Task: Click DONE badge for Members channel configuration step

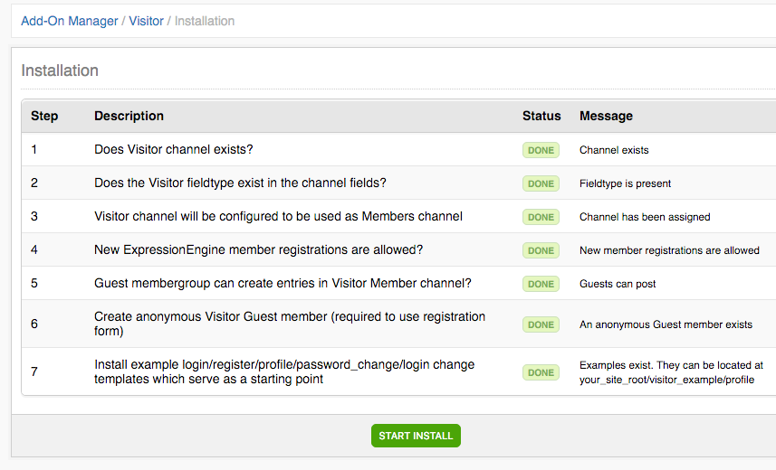Action: pos(541,217)
